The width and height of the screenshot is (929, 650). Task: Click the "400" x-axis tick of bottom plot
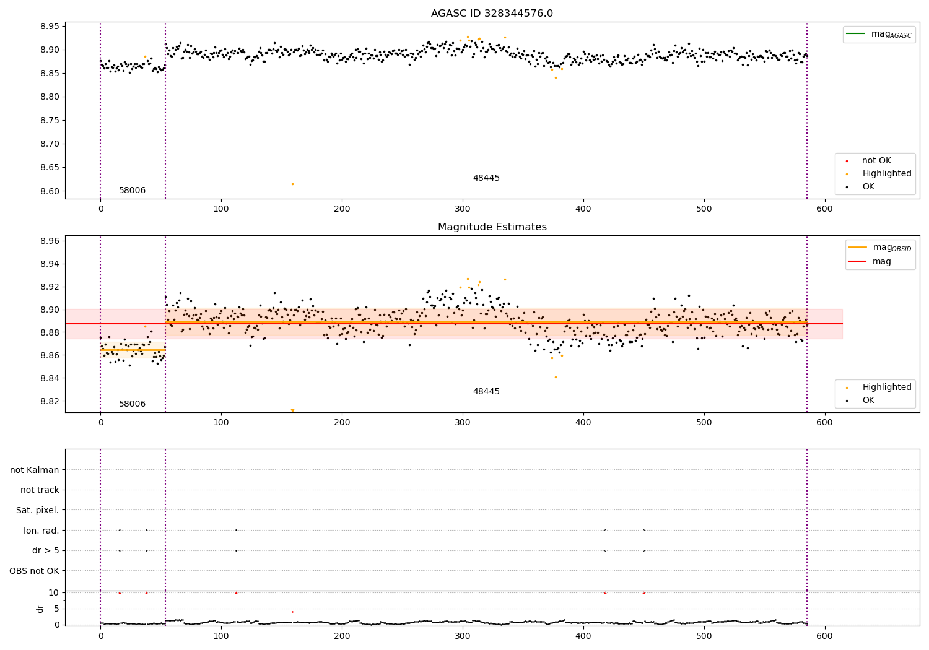pos(583,636)
